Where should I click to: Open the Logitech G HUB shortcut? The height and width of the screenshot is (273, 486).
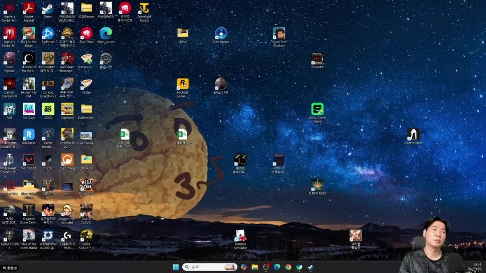click(x=67, y=235)
